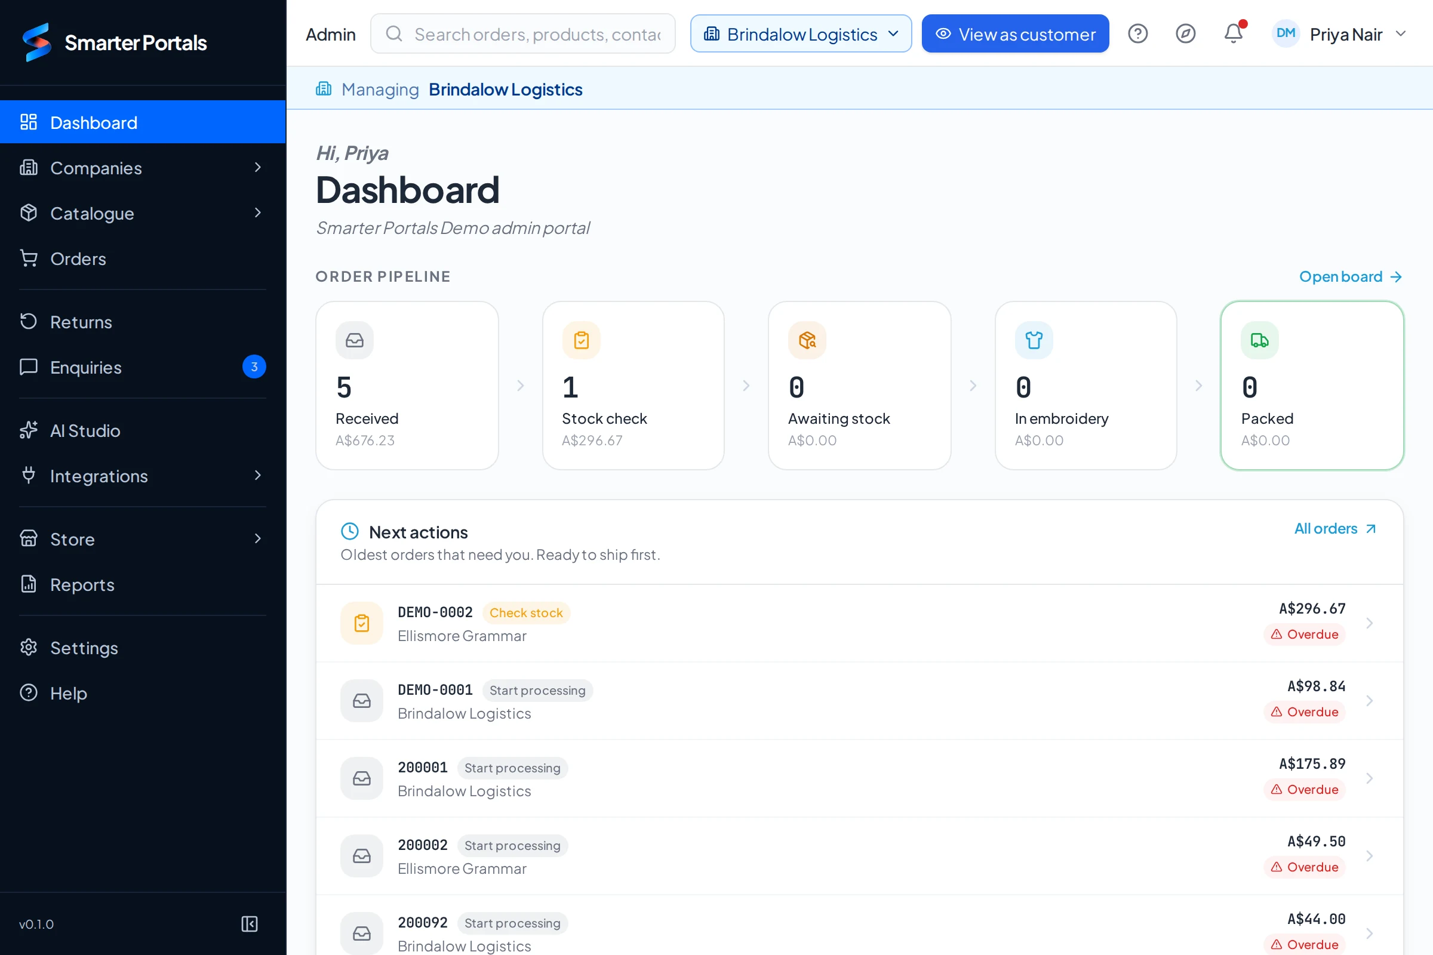Open the Received pipeline card
Screen dimensions: 1433x955
point(407,386)
